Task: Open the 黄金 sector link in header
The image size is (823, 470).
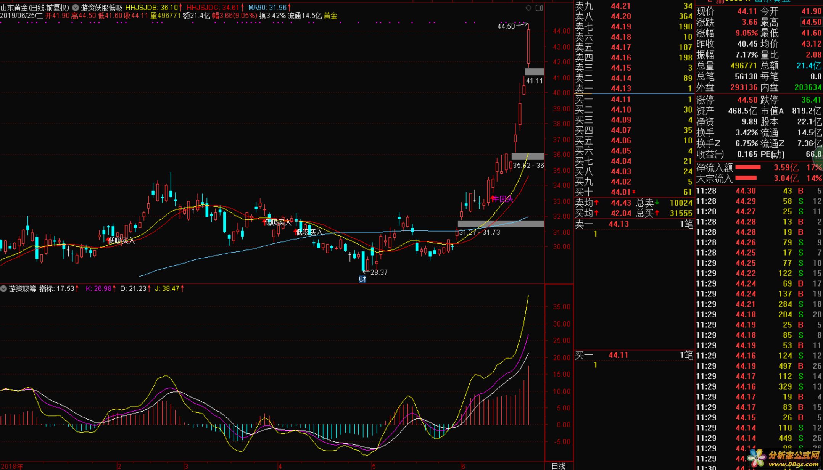Action: click(x=330, y=16)
